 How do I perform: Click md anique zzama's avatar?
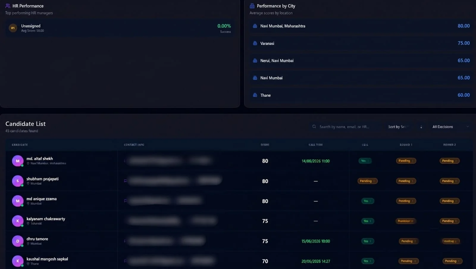[18, 201]
